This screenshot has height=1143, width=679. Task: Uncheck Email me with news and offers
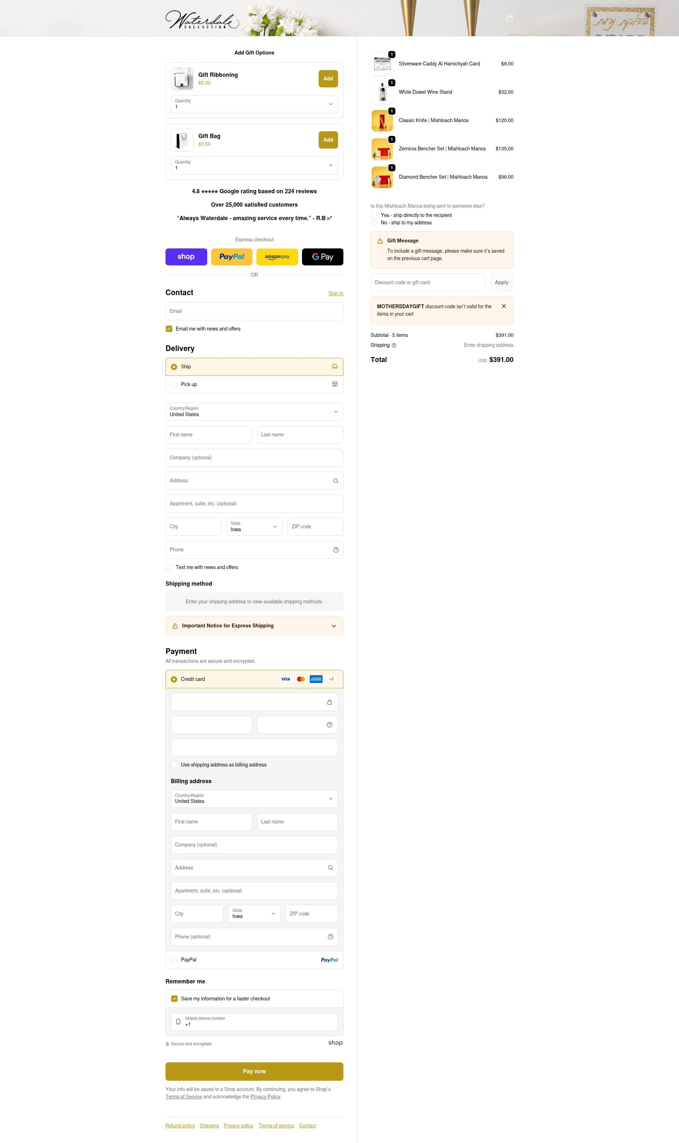pyautogui.click(x=169, y=329)
